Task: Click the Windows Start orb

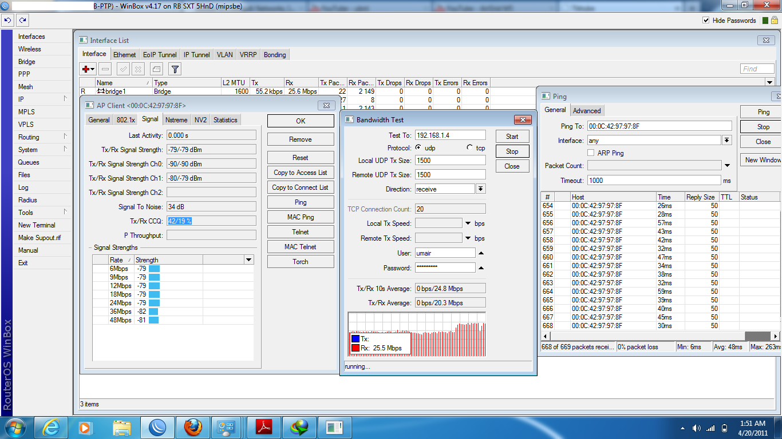Action: coord(15,427)
